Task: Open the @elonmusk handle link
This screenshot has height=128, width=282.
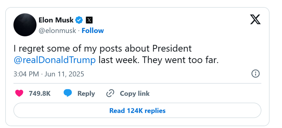Action: pyautogui.click(x=57, y=31)
